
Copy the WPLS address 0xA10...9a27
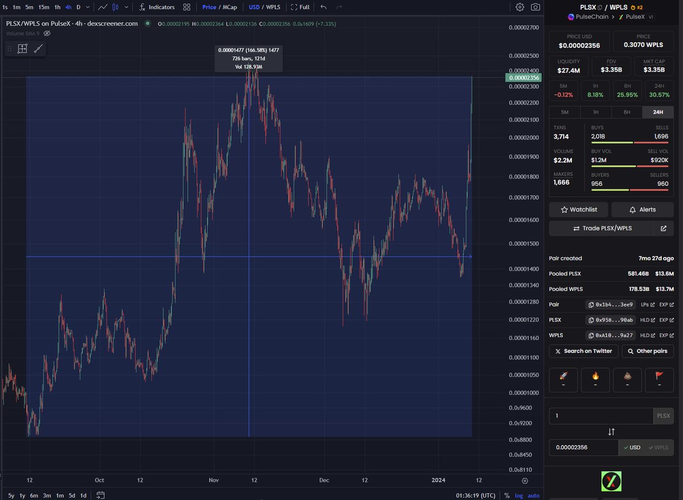[610, 336]
